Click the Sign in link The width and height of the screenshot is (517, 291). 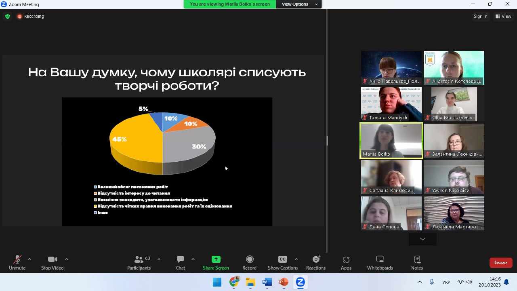(x=480, y=17)
